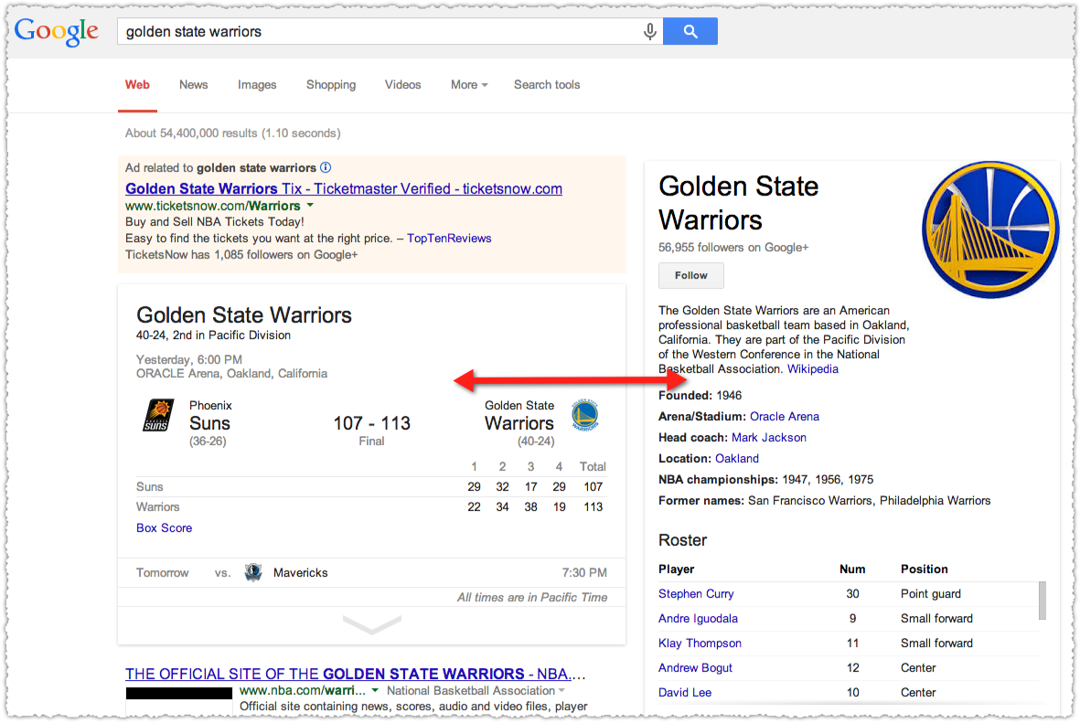Click the Dallas Mavericks logo

tap(252, 572)
